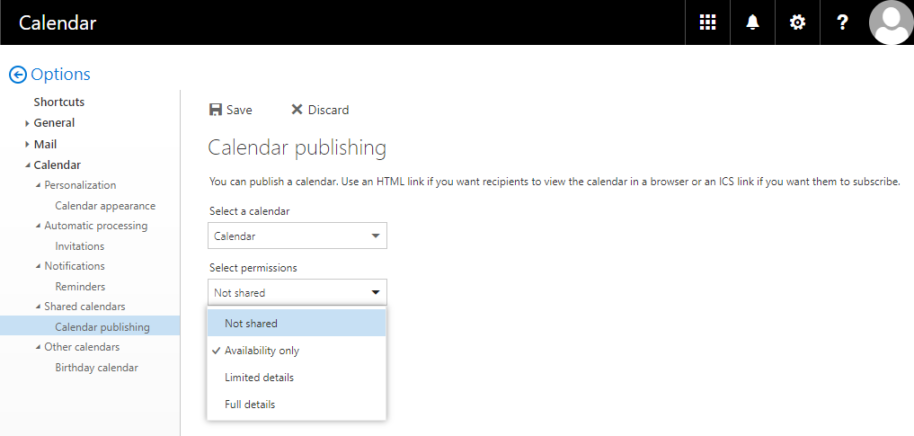Collapse the Calendar section

(28, 165)
